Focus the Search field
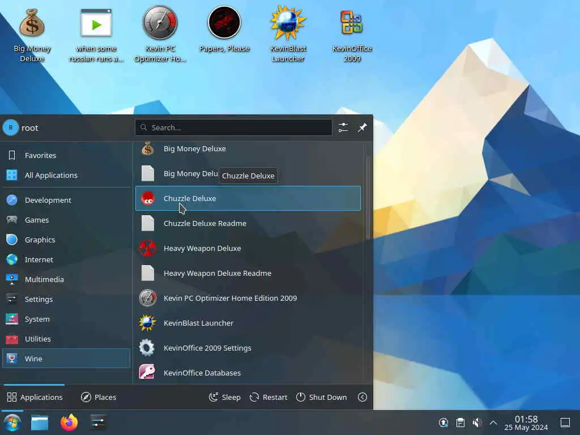Image resolution: width=580 pixels, height=435 pixels. pos(233,127)
